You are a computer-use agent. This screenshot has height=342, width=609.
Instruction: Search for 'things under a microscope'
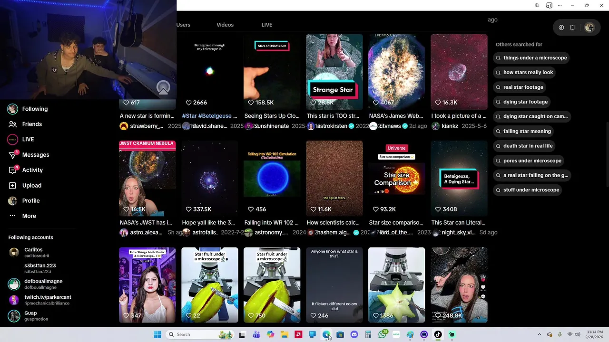tap(531, 58)
